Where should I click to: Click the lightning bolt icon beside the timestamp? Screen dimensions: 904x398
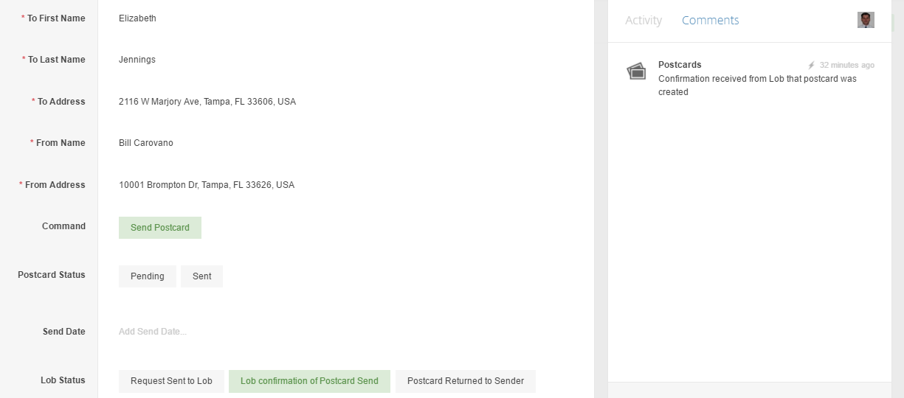click(x=812, y=65)
